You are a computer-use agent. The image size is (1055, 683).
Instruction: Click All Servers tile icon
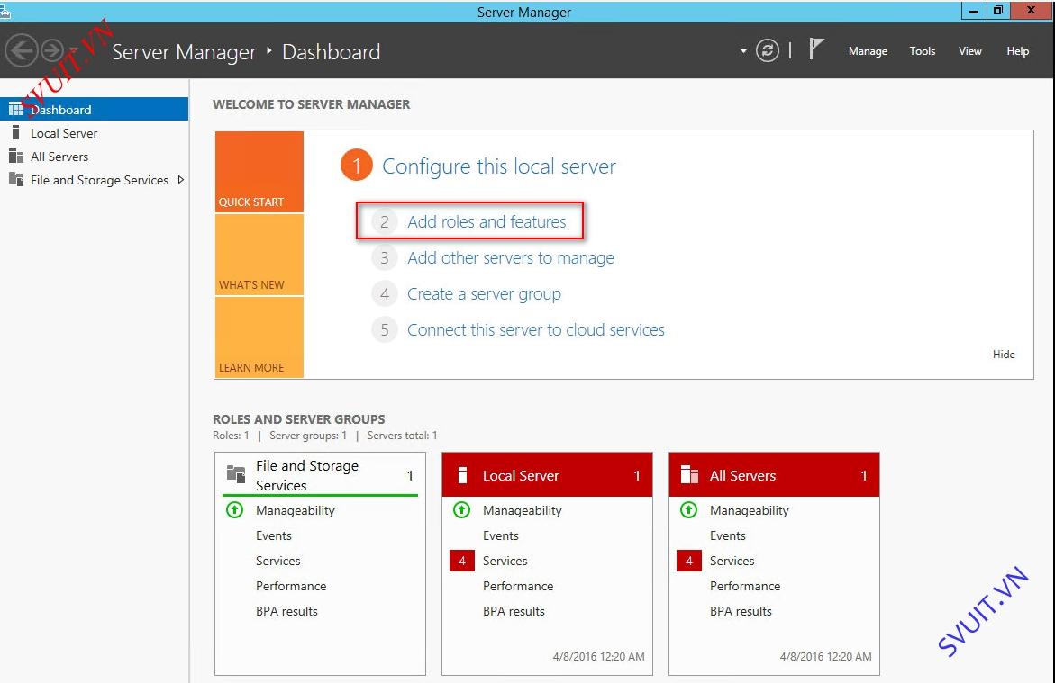point(689,474)
